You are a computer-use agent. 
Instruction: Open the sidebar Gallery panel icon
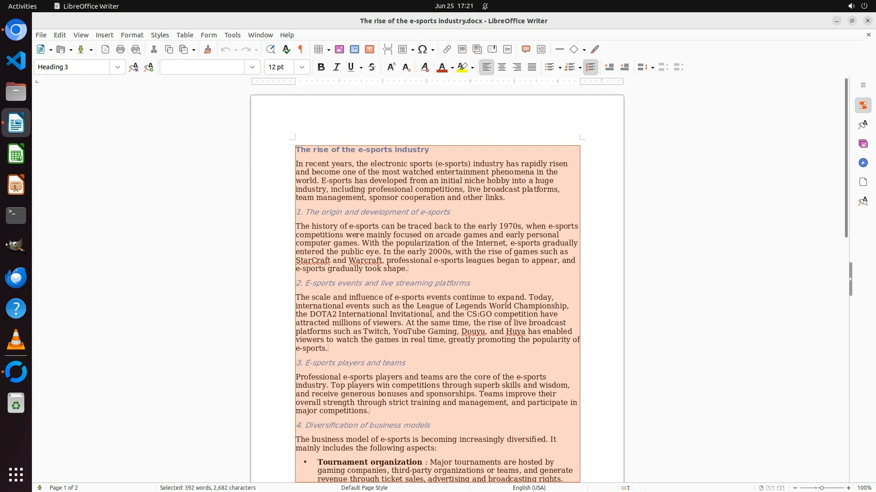[x=863, y=144]
